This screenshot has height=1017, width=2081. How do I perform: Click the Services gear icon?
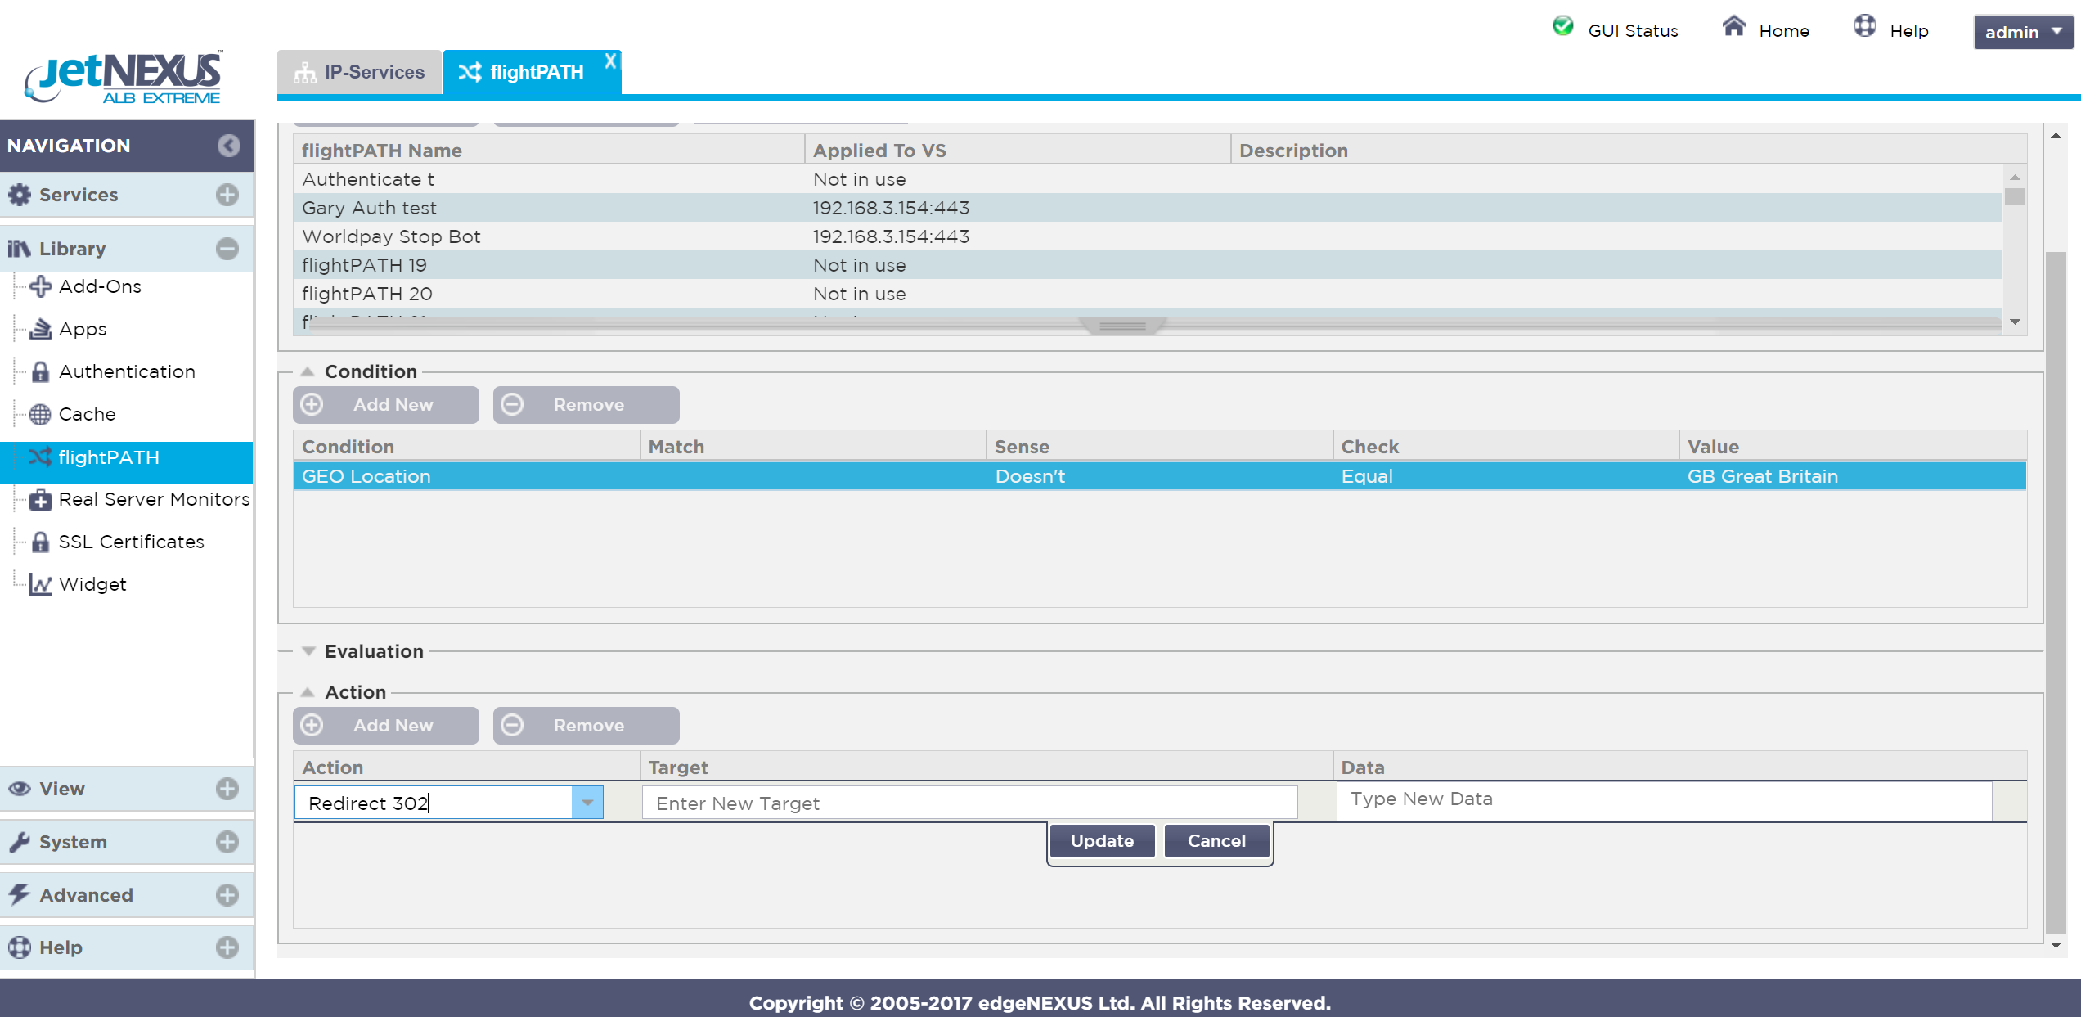(x=20, y=195)
